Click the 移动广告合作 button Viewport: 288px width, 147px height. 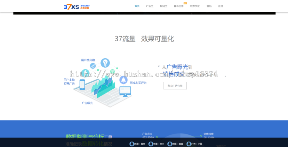tap(175, 86)
